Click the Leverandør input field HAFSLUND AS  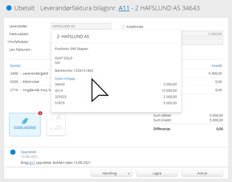[x=81, y=26]
